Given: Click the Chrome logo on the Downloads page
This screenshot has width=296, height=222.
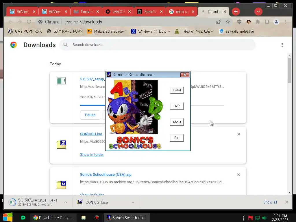Looking at the screenshot, I should [14, 45].
